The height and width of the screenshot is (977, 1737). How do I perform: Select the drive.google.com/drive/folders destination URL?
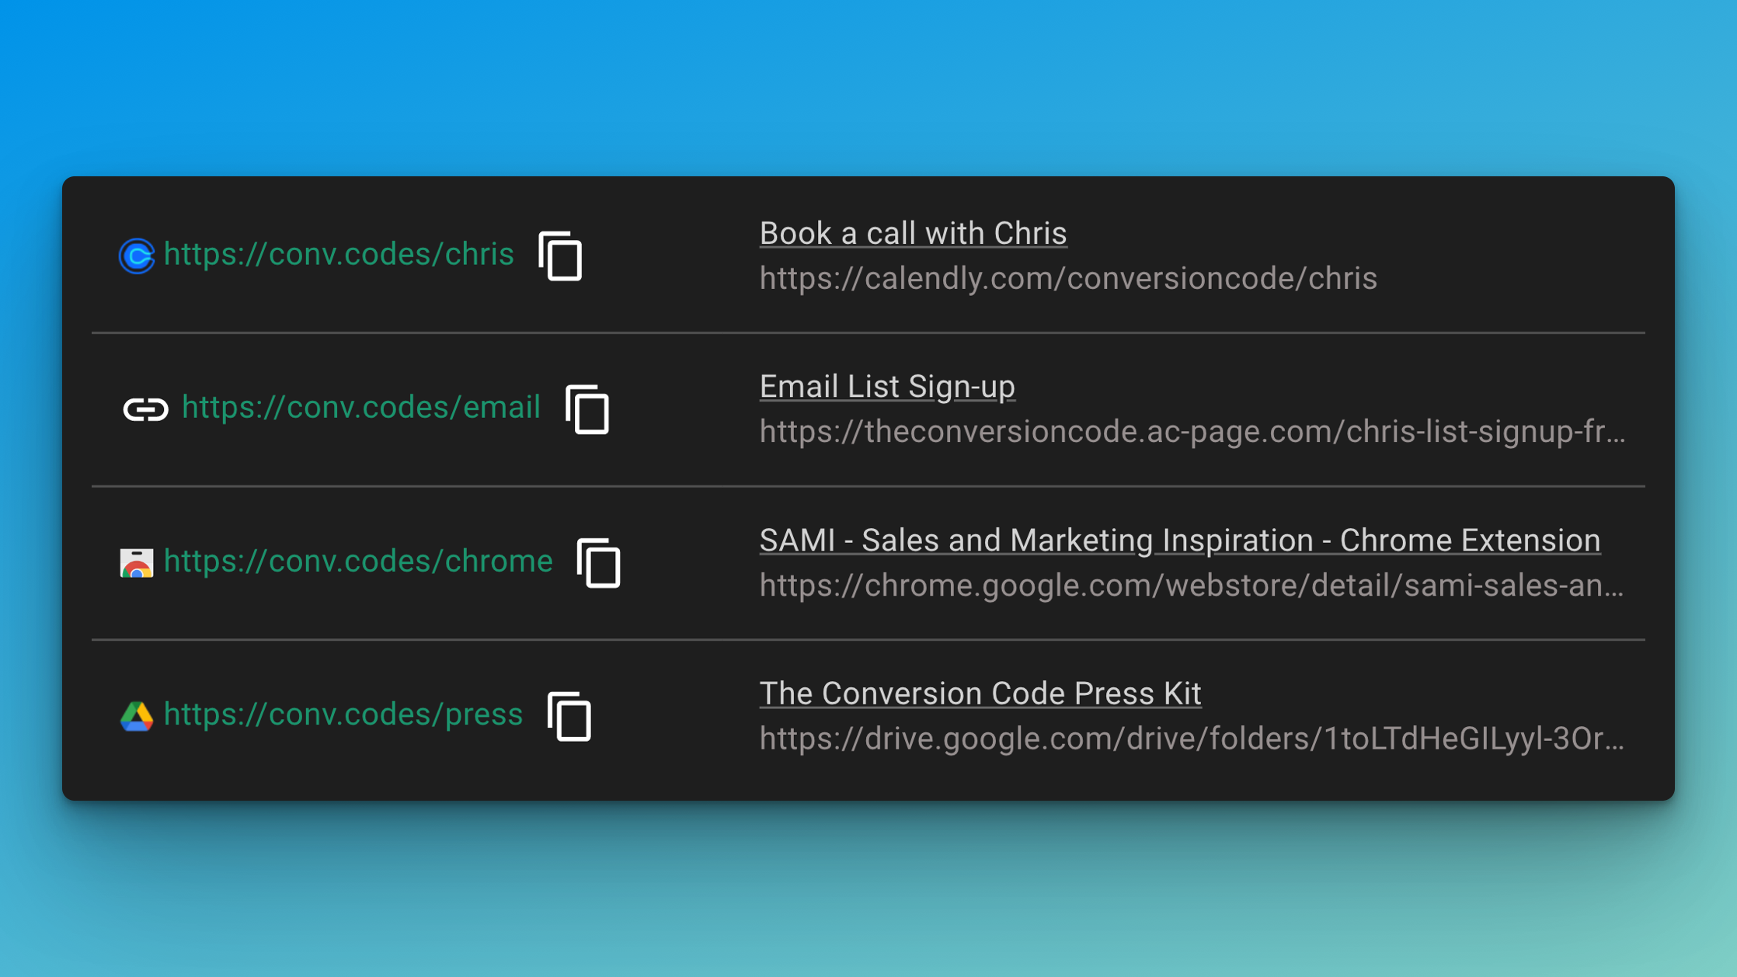(1192, 738)
